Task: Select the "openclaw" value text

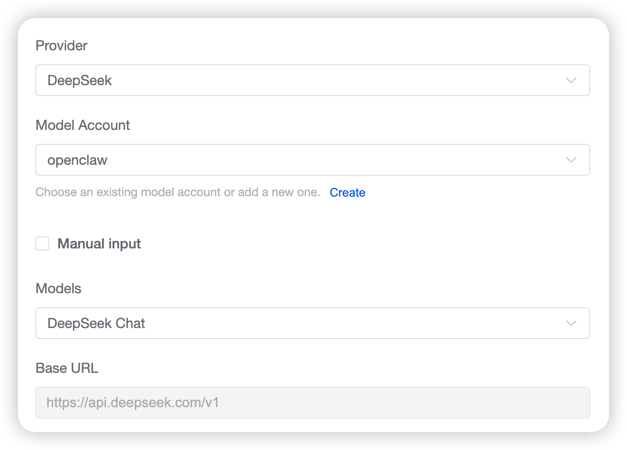Action: [78, 160]
